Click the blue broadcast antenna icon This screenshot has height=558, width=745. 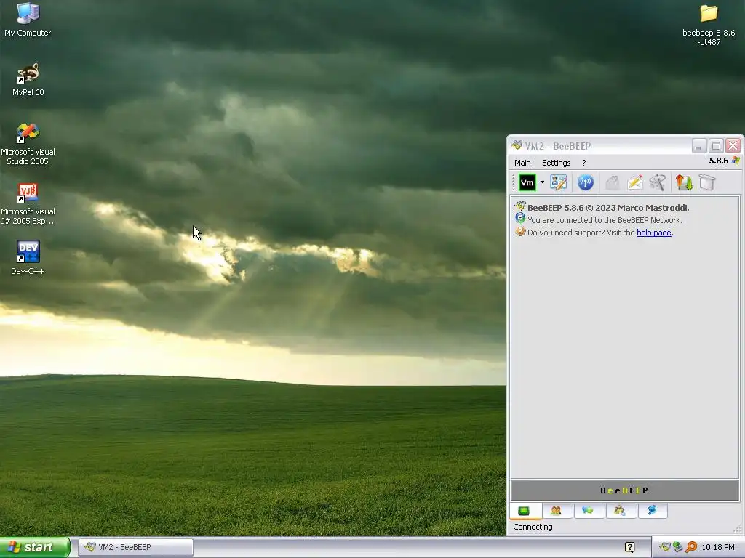(586, 182)
